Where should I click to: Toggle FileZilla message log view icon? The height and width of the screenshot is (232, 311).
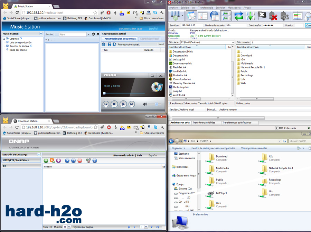[x=191, y=16]
